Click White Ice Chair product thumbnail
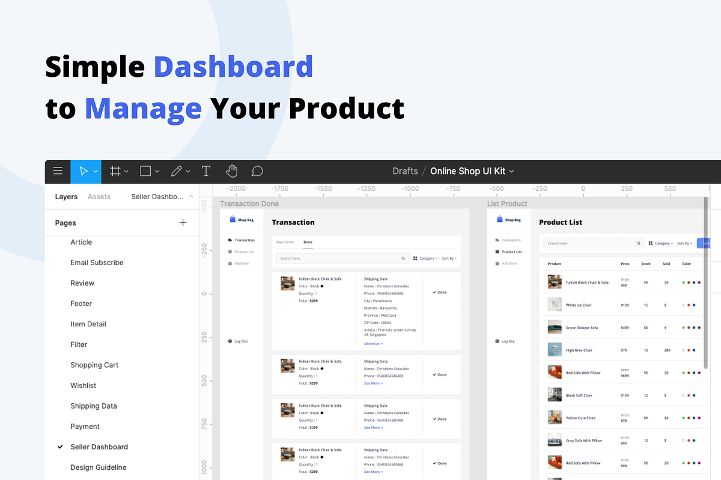 click(555, 305)
